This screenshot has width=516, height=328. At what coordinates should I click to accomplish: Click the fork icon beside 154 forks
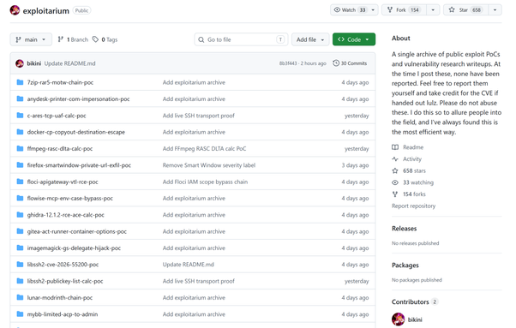tap(395, 194)
